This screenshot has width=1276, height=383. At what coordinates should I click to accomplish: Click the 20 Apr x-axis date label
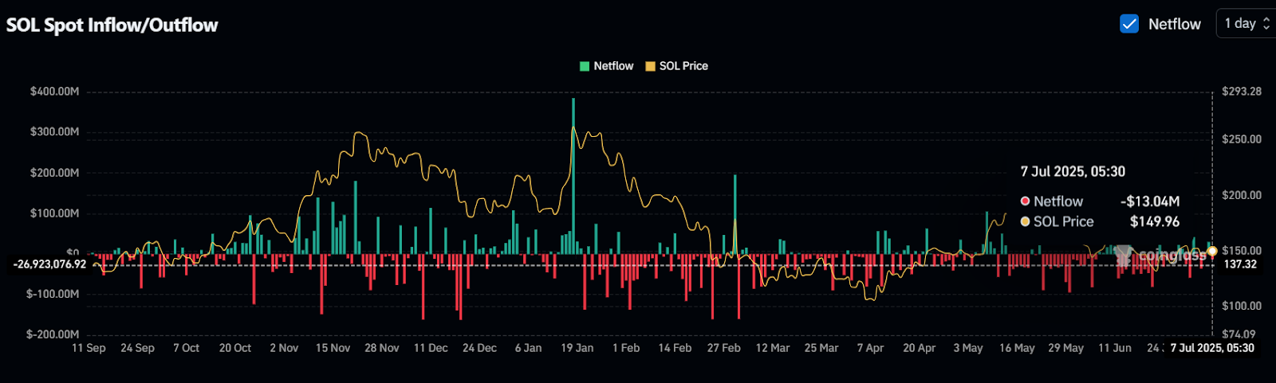(919, 348)
